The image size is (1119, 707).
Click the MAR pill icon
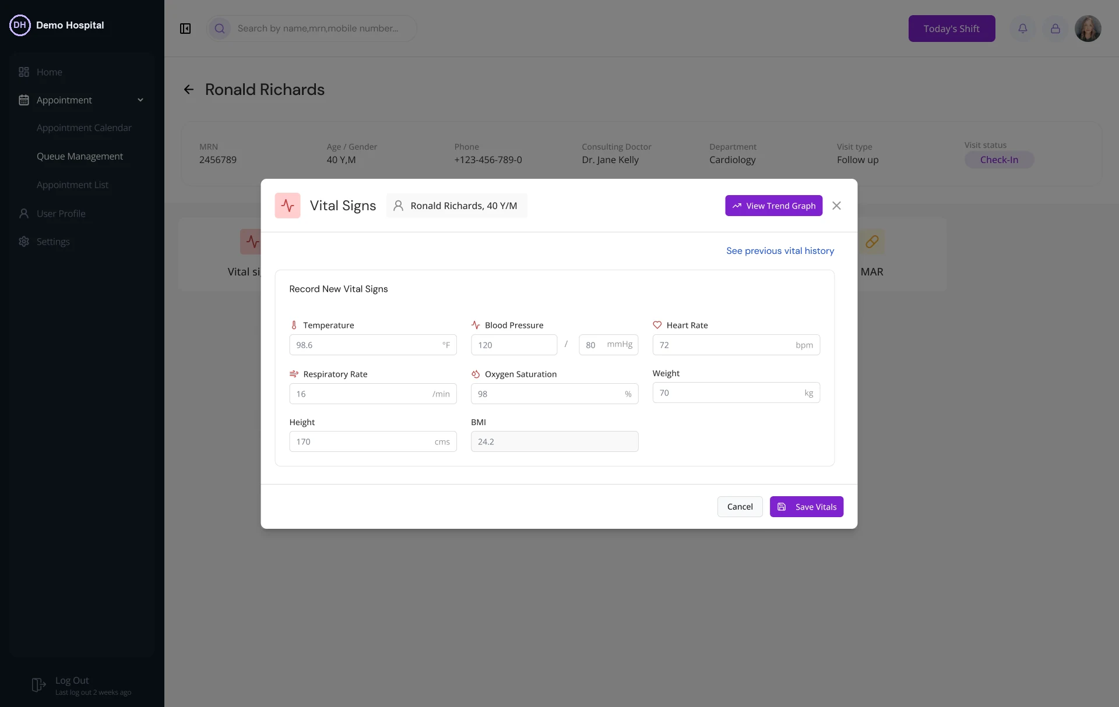coord(872,242)
